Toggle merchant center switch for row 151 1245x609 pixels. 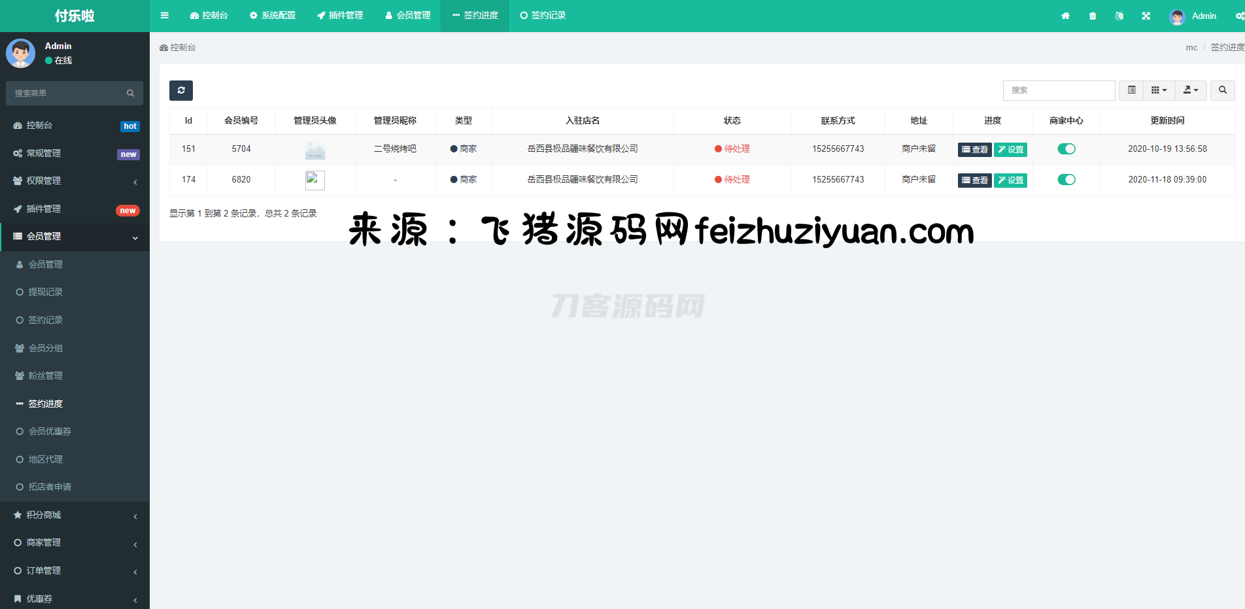1066,149
